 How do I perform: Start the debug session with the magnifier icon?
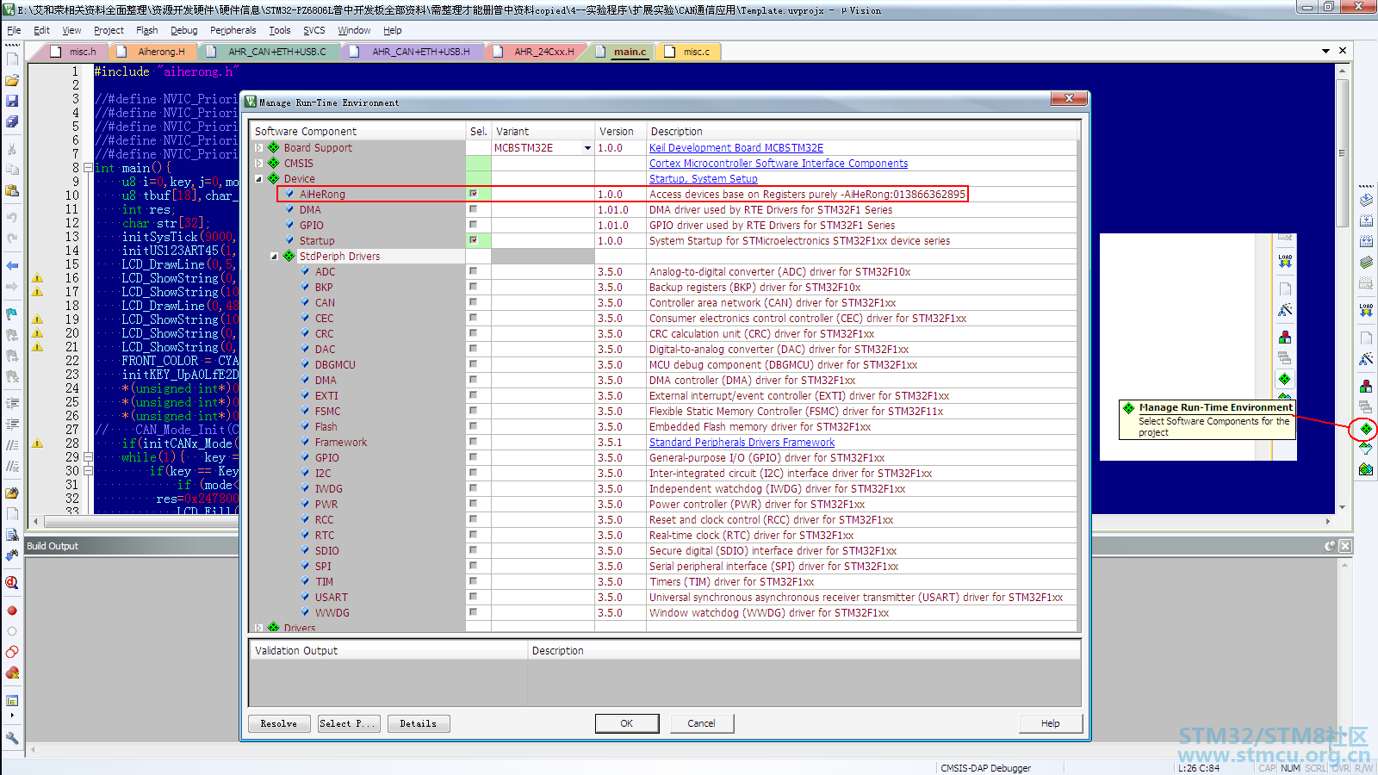[12, 583]
